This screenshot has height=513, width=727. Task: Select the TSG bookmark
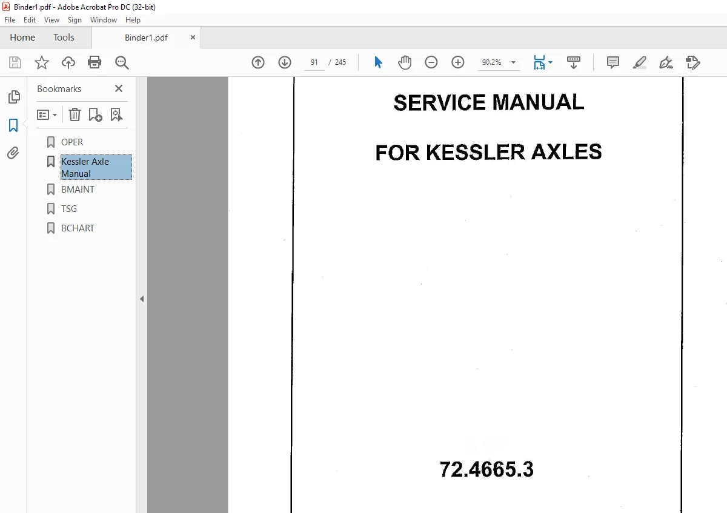point(69,209)
